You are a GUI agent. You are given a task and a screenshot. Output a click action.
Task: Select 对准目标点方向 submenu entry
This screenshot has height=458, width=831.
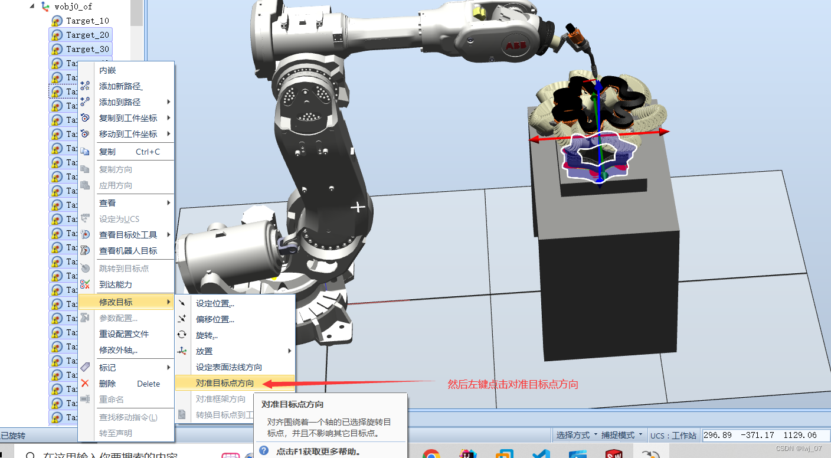pos(235,383)
